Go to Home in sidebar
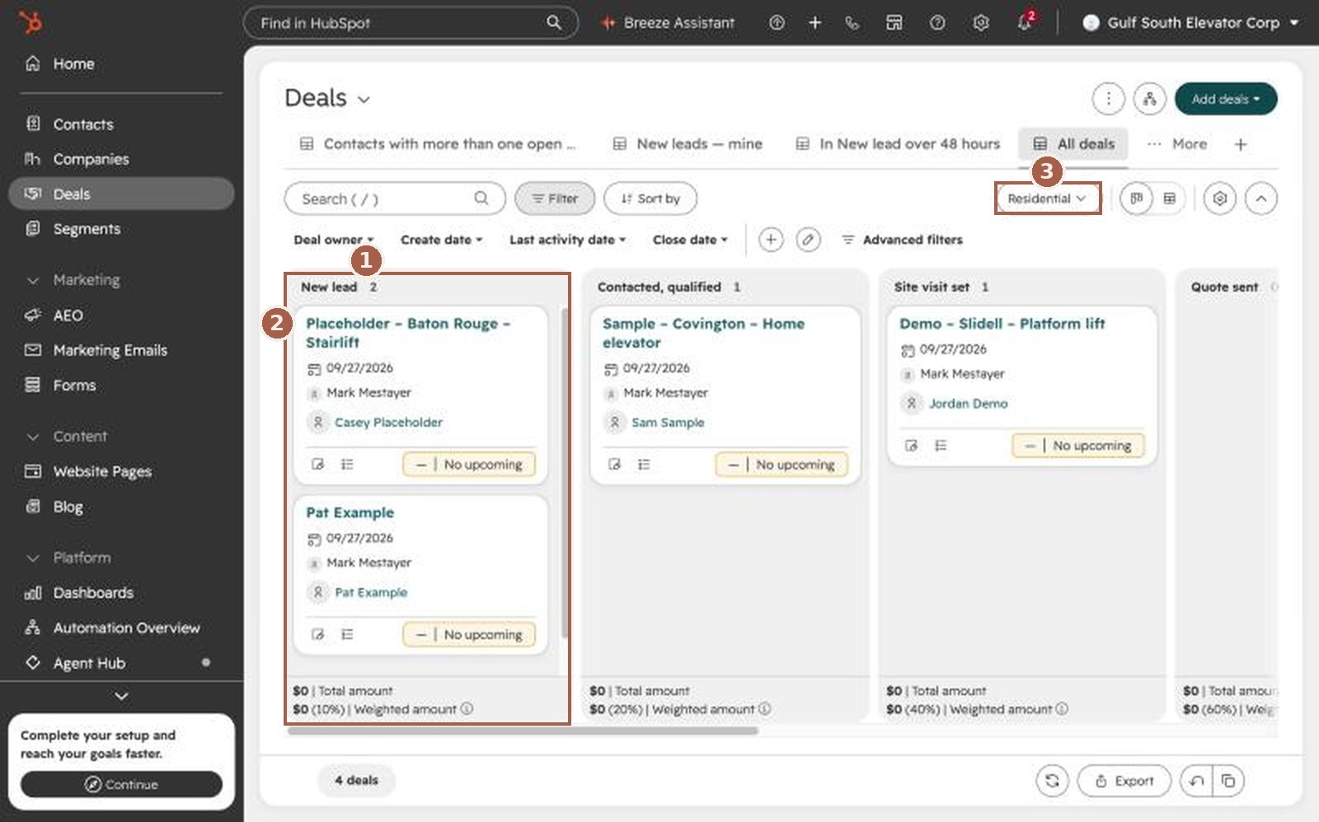The height and width of the screenshot is (822, 1319). (120, 63)
